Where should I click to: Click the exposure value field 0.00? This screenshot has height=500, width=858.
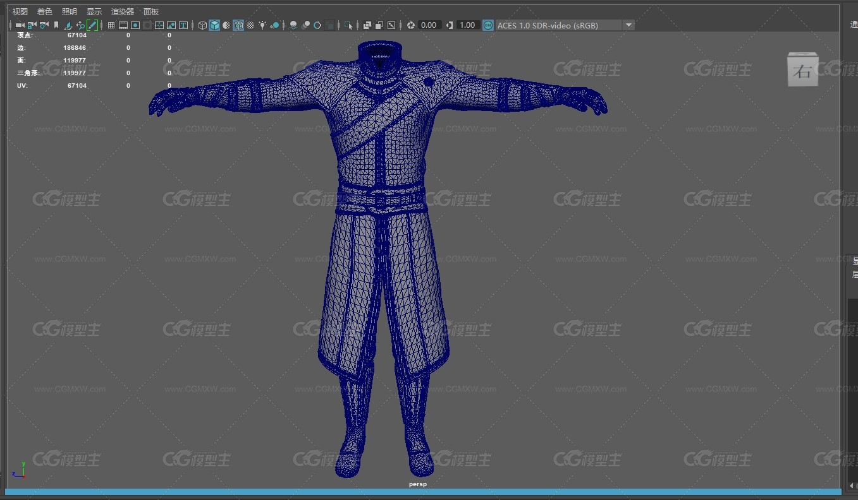pyautogui.click(x=429, y=25)
